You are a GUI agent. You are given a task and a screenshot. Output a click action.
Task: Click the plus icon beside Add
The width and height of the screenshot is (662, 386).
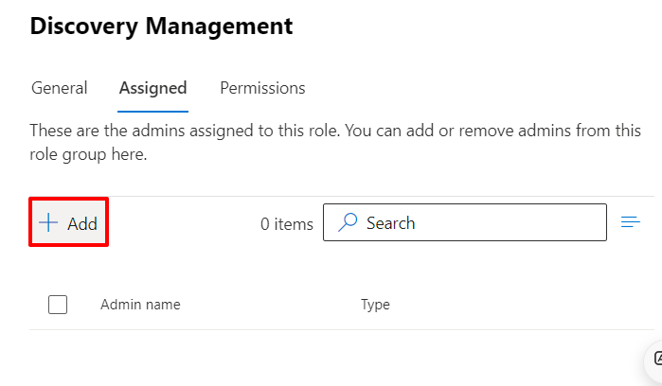click(47, 223)
